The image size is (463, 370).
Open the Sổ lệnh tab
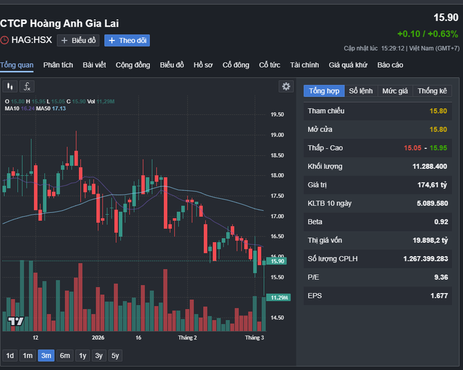click(361, 91)
